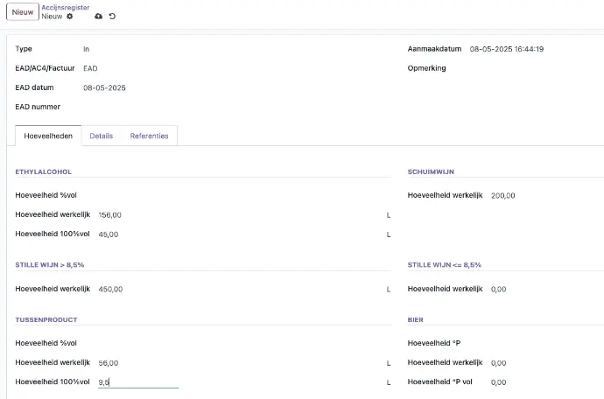Image resolution: width=604 pixels, height=399 pixels.
Task: Focus Tussenproduct Hoeveelheid 100%vol field with 9,5
Action: pyautogui.click(x=137, y=381)
